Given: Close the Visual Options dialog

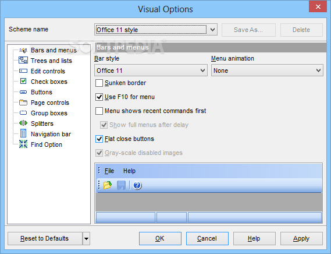Looking at the screenshot, I should click(x=318, y=7).
